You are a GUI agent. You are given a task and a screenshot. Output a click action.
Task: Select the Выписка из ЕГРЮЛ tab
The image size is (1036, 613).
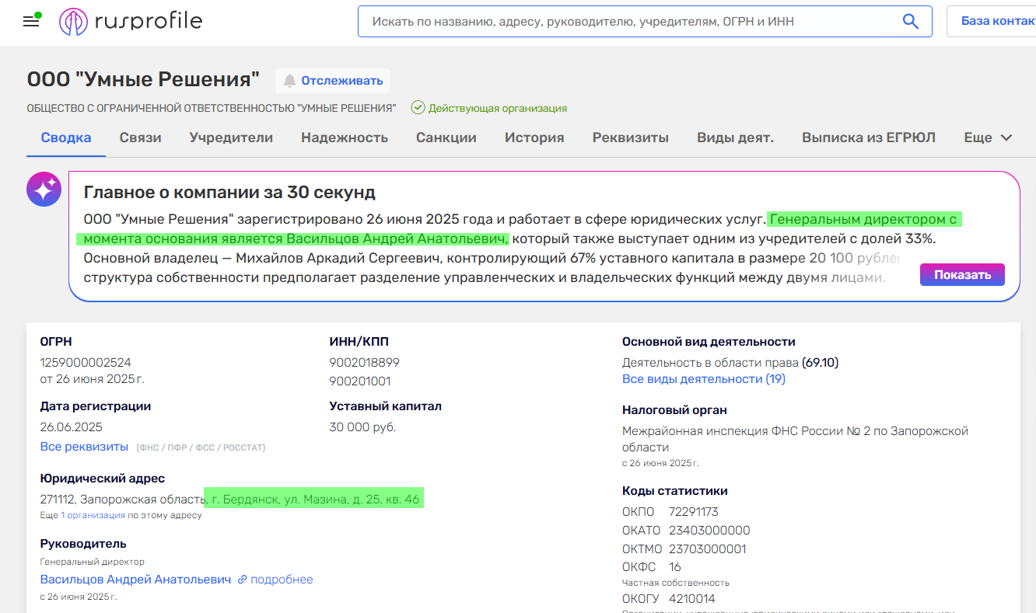coord(869,137)
